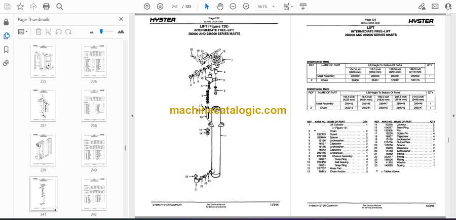Viewport: 456px width, 220px height.
Task: Click the read mode keyboard icon
Action: pos(303,7)
